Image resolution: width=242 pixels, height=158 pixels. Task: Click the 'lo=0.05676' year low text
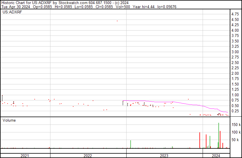coord(167,7)
